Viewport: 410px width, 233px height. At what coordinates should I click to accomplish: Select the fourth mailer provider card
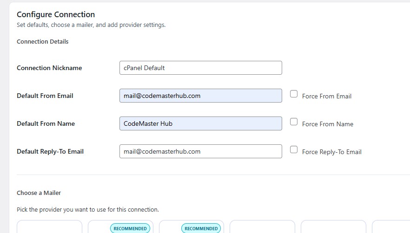(262, 227)
